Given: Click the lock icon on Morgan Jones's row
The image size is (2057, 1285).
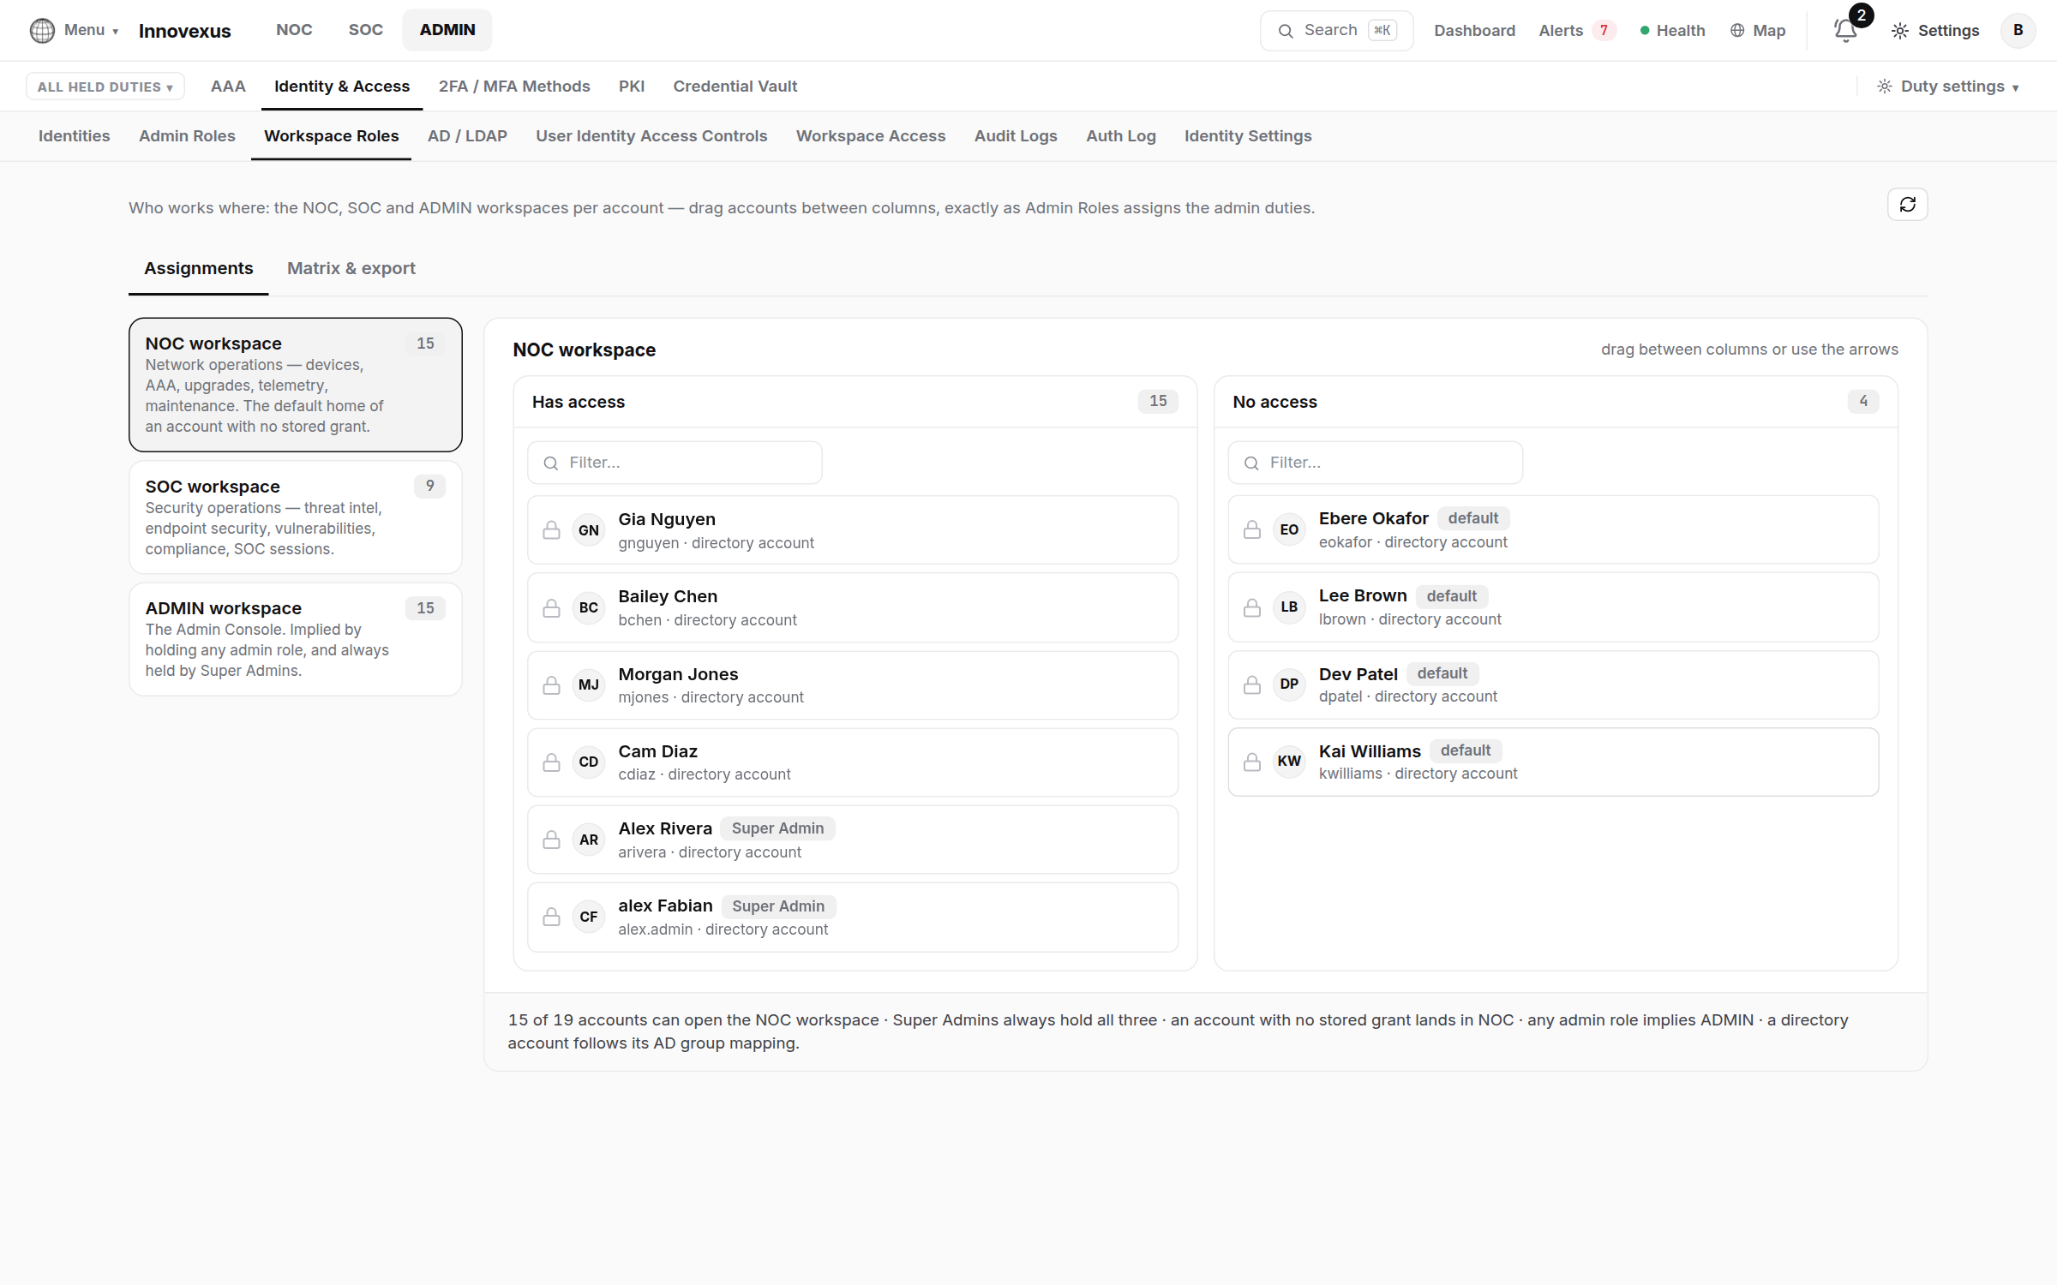Looking at the screenshot, I should click(552, 685).
